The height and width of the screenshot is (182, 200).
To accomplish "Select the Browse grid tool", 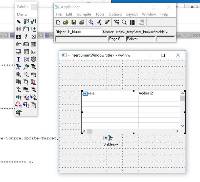I will 18,29.
